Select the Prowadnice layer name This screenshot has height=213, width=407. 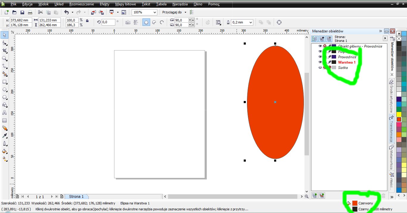pos(347,57)
